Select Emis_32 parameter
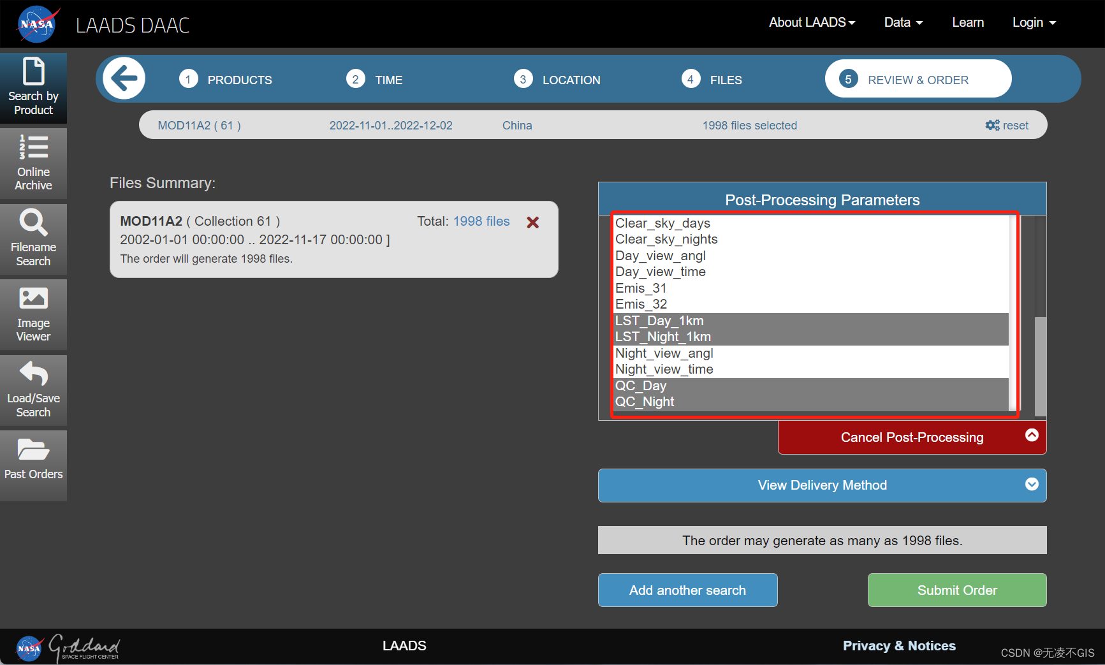Screen dimensions: 1105x665 (x=811, y=304)
